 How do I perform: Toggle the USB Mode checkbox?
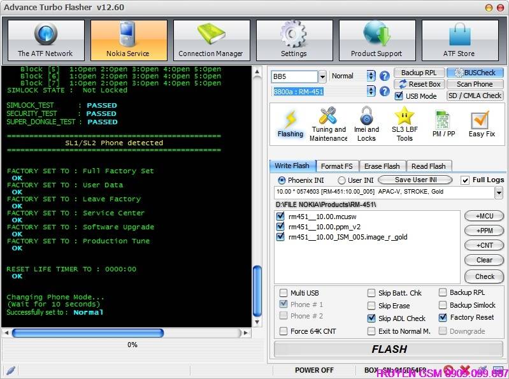399,96
